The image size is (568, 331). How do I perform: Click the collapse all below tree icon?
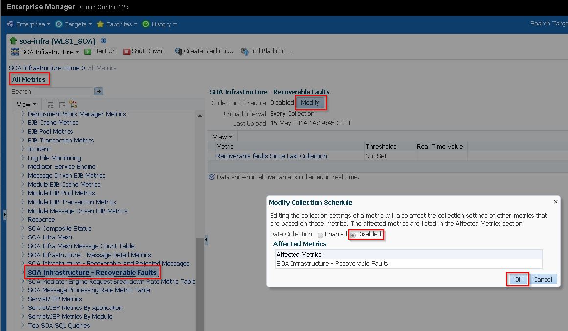click(61, 104)
